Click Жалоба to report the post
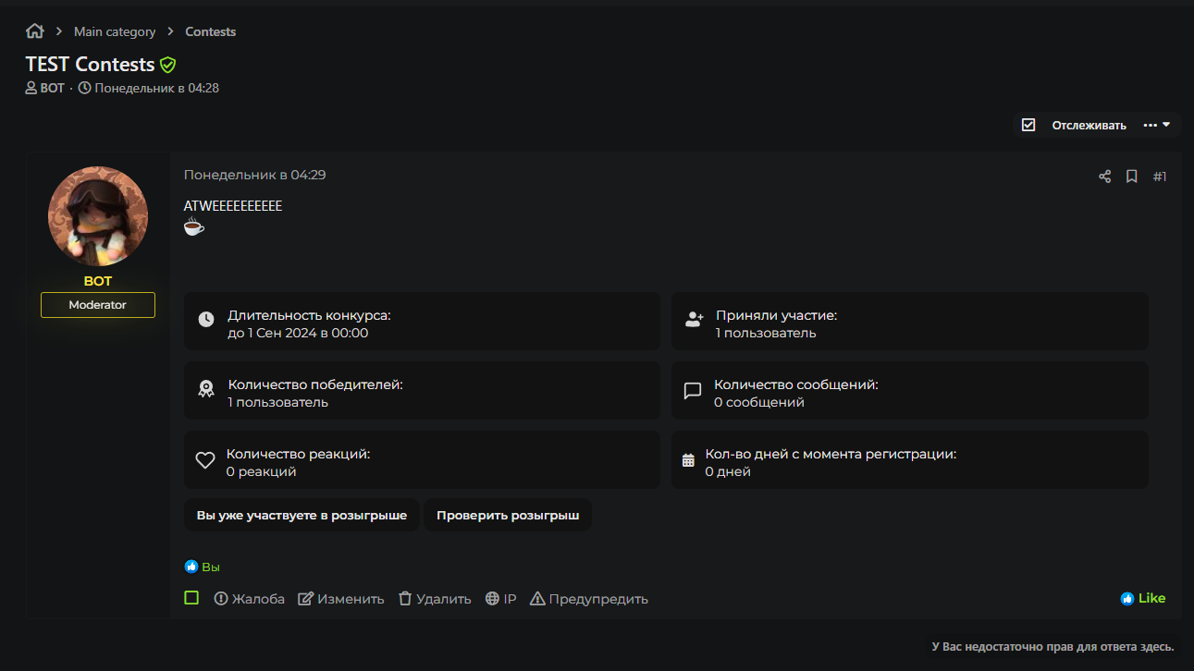Image resolution: width=1194 pixels, height=671 pixels. click(x=249, y=599)
